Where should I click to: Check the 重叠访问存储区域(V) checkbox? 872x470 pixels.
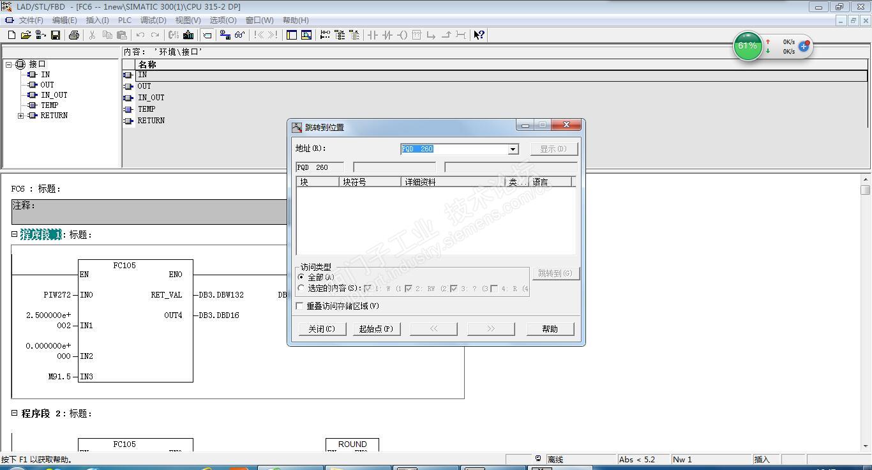click(x=299, y=307)
